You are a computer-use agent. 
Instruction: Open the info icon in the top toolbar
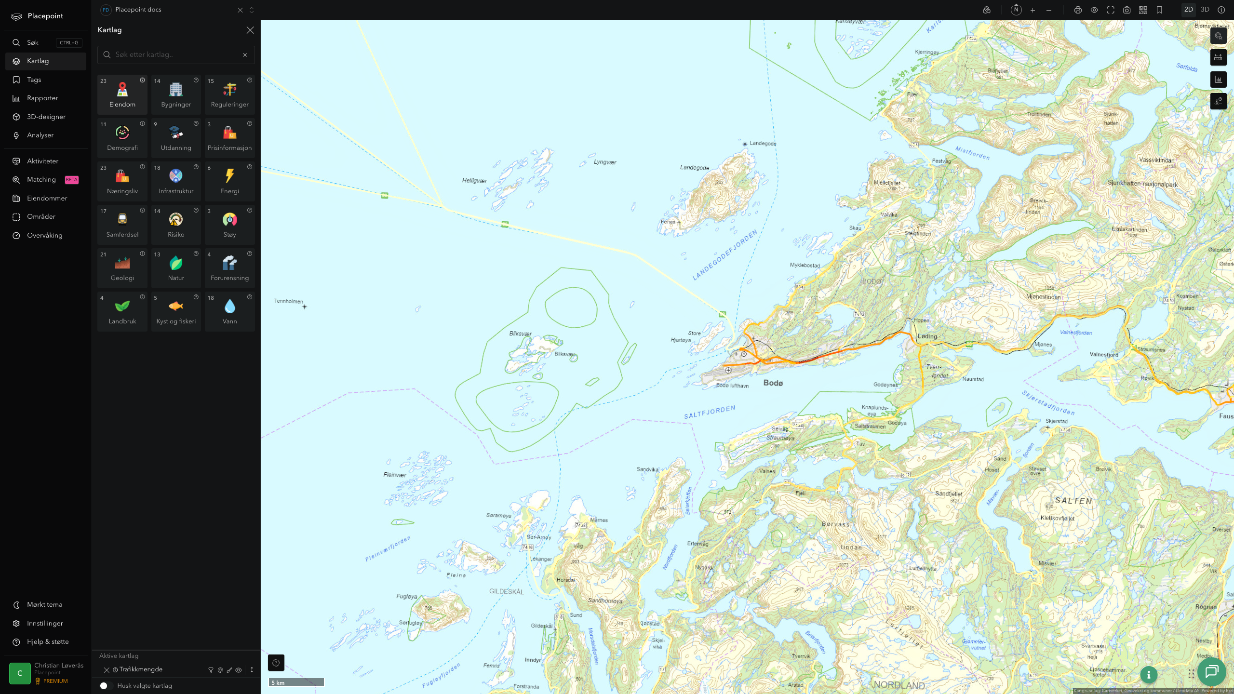pos(1221,10)
